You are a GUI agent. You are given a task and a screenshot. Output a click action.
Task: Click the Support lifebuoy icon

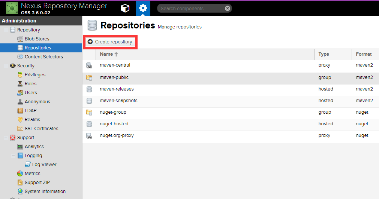tap(13, 138)
